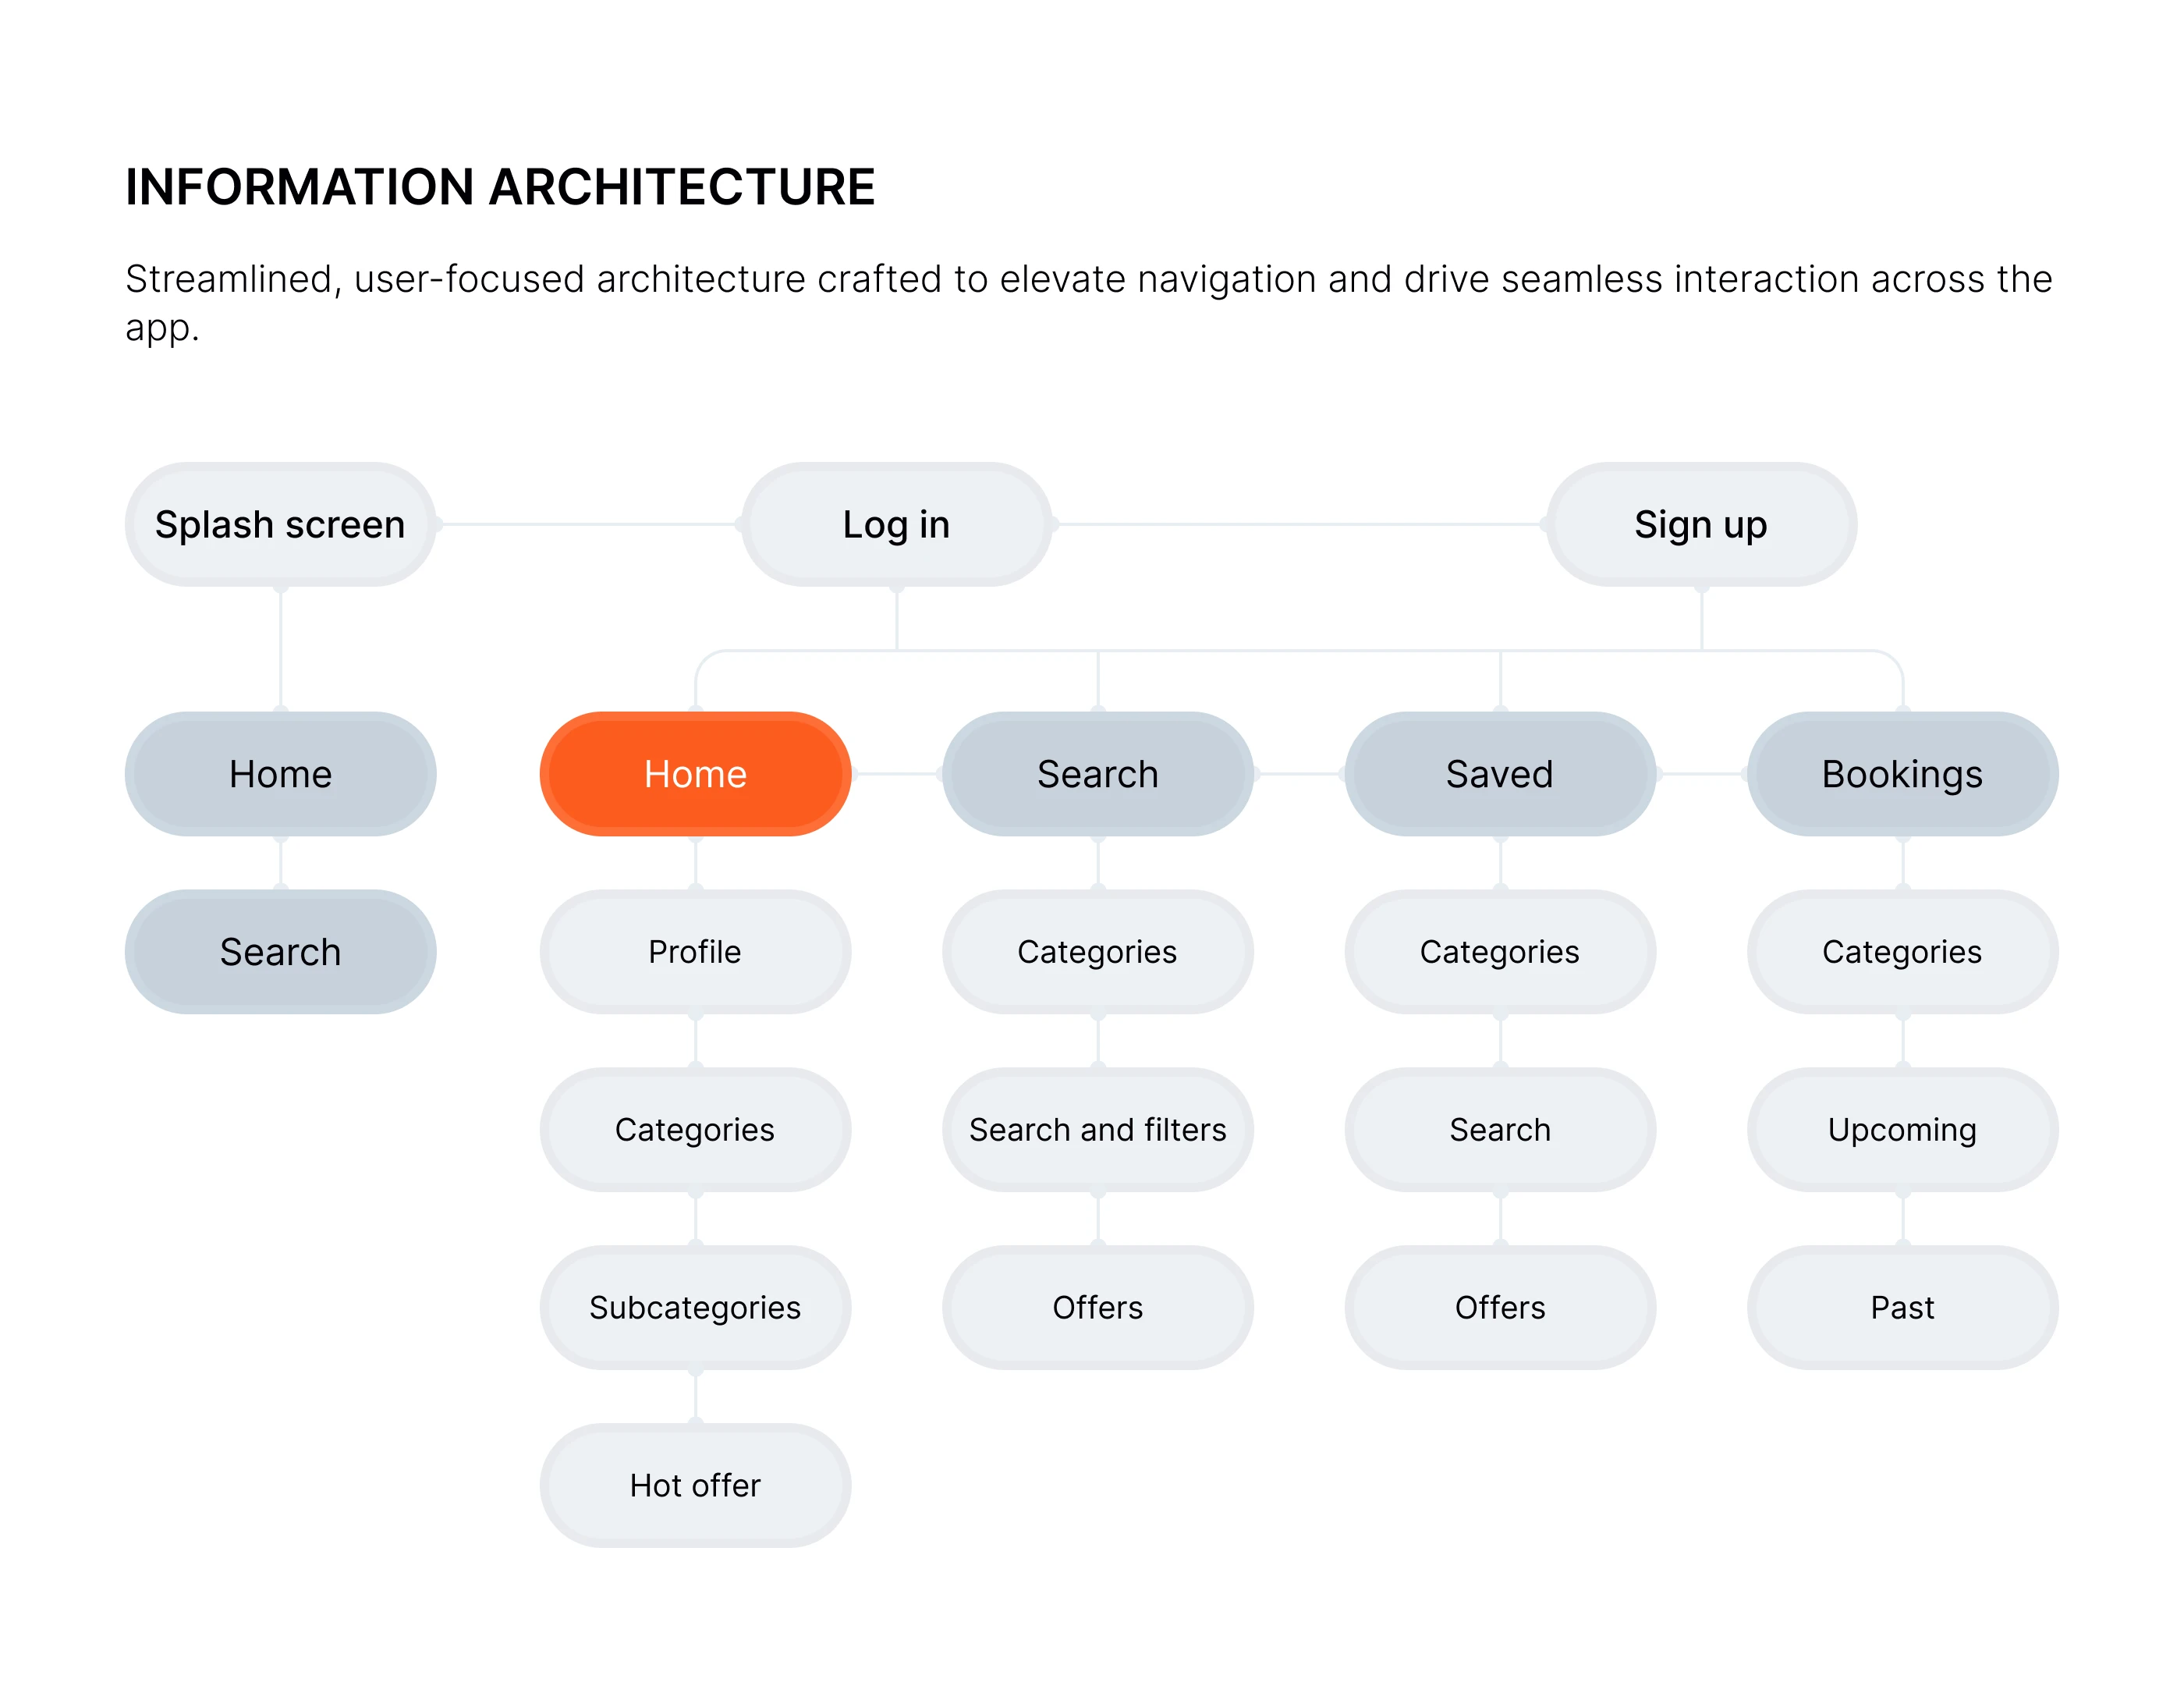Click the Information Architecture heading
Screen dimensions: 2184x1704
tap(500, 187)
